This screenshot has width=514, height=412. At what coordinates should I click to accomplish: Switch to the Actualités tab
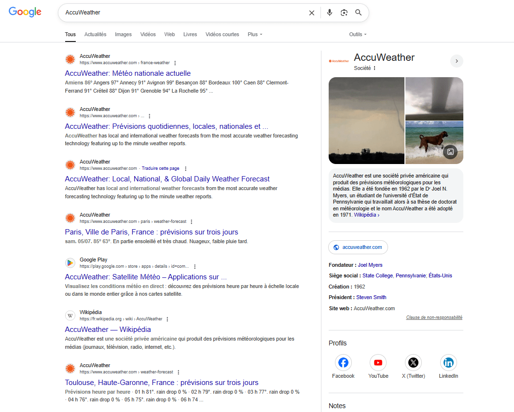coord(96,34)
